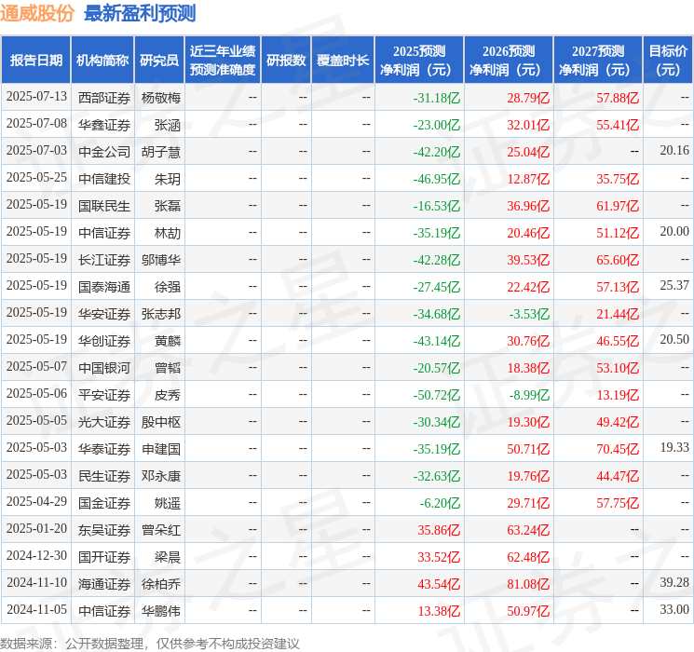The height and width of the screenshot is (652, 694).
Task: Click the -6.20亿 profit value
Action: pos(440,503)
